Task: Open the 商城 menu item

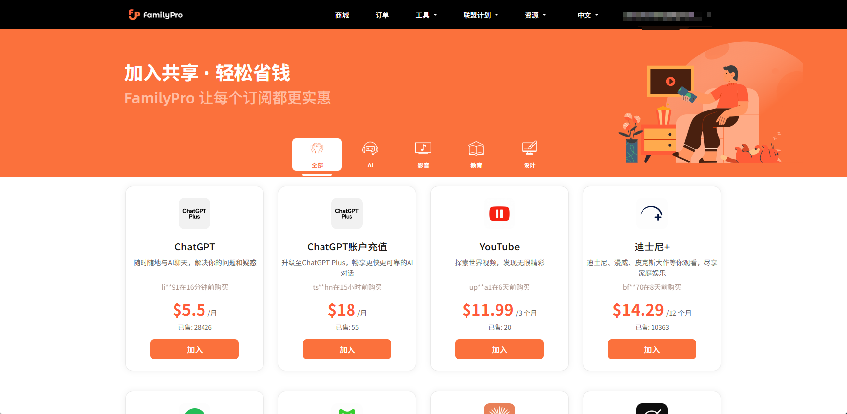Action: coord(342,15)
